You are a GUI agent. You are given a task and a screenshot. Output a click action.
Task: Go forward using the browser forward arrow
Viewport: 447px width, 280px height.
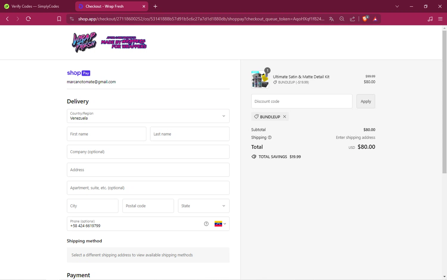point(18,19)
